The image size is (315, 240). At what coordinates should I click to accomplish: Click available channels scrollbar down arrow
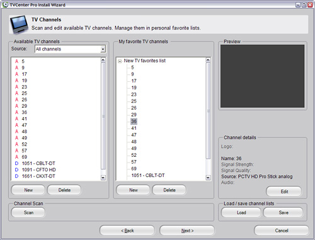pyautogui.click(x=103, y=178)
